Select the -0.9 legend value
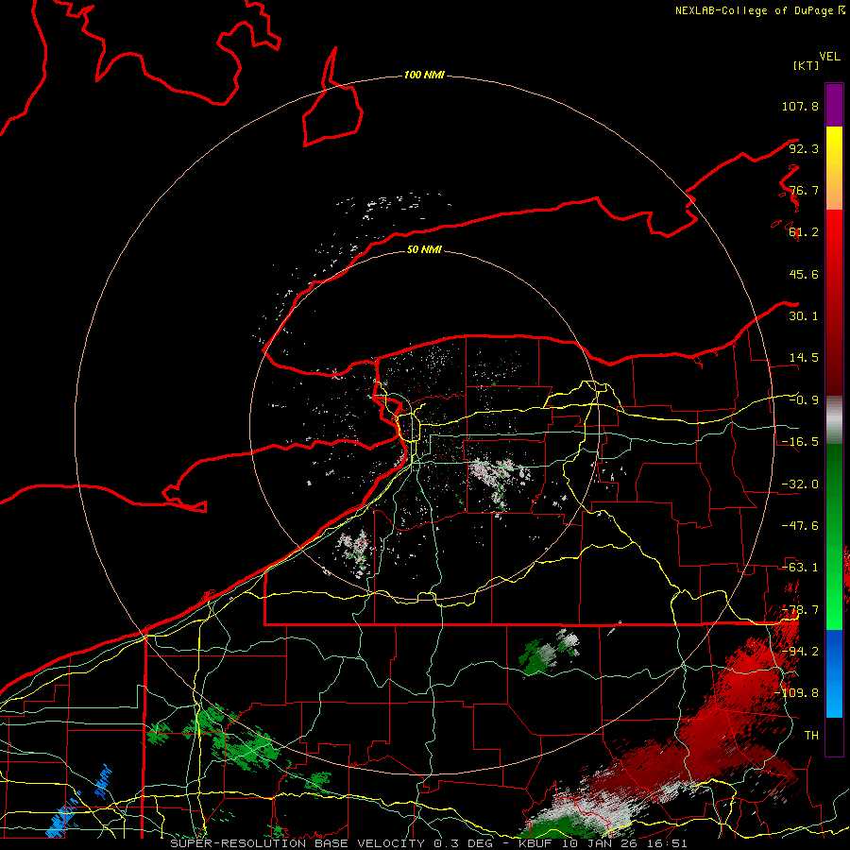The image size is (850, 850). (804, 400)
